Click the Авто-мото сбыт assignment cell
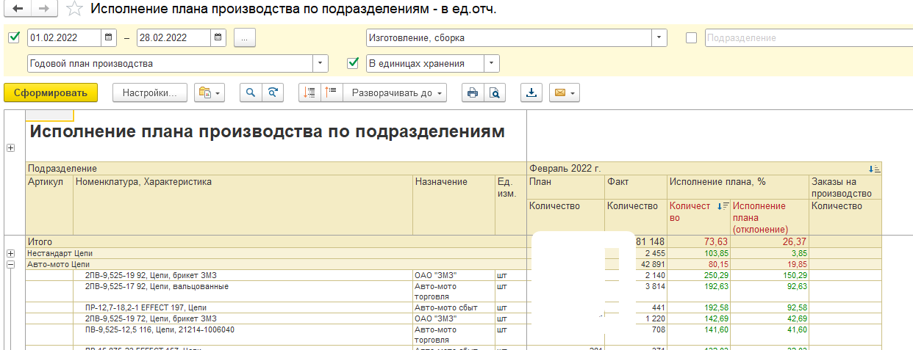 pos(445,307)
